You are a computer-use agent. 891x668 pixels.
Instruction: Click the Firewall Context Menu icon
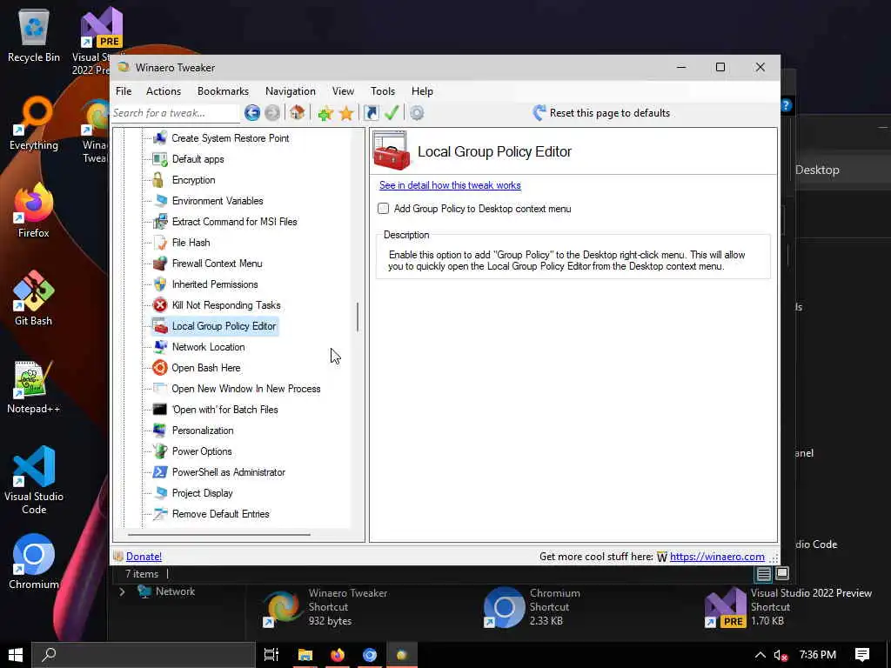(160, 264)
